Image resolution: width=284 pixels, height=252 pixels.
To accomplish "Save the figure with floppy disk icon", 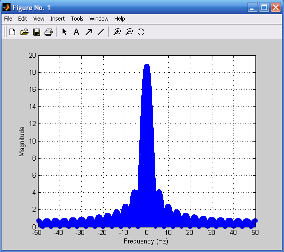I will [x=37, y=32].
